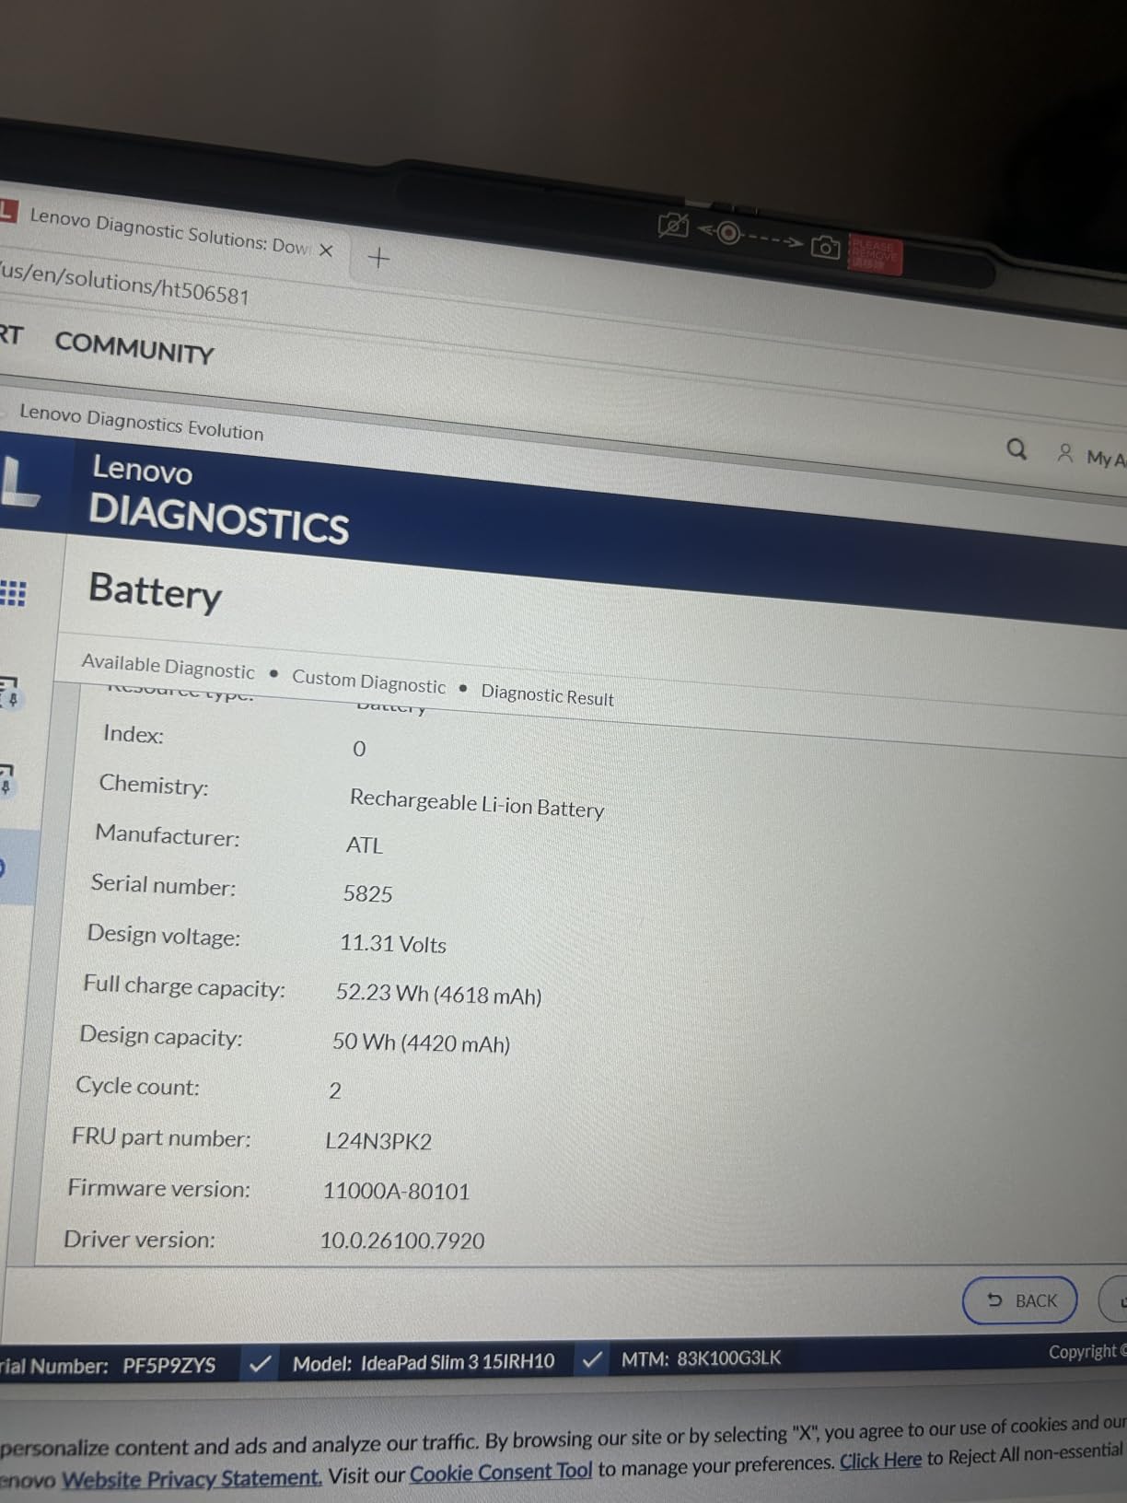1127x1503 pixels.
Task: Click the Design capacity label
Action: (x=161, y=1036)
